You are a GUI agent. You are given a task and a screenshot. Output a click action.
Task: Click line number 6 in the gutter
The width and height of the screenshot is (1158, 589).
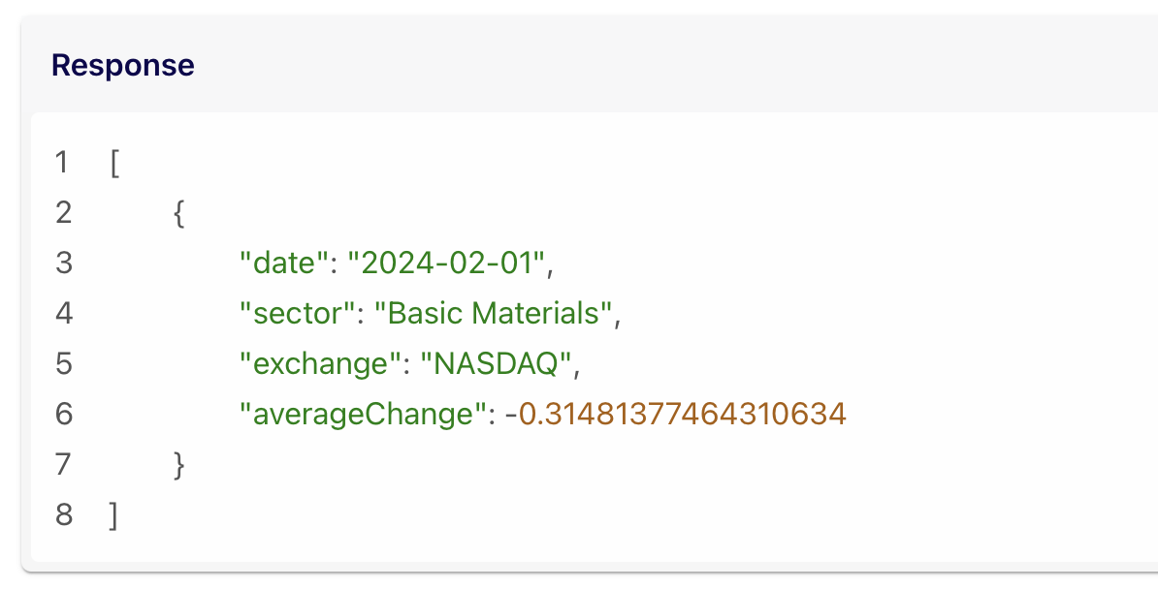(x=63, y=414)
